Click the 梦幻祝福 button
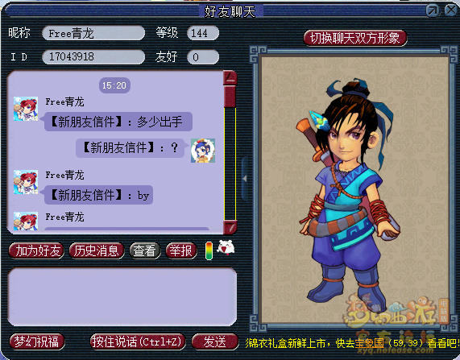 37,341
